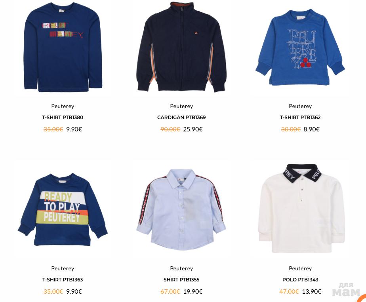The width and height of the screenshot is (366, 302).
Task: Click Peuterey brand name above CARDIGAN PTB1369
Action: (x=181, y=106)
